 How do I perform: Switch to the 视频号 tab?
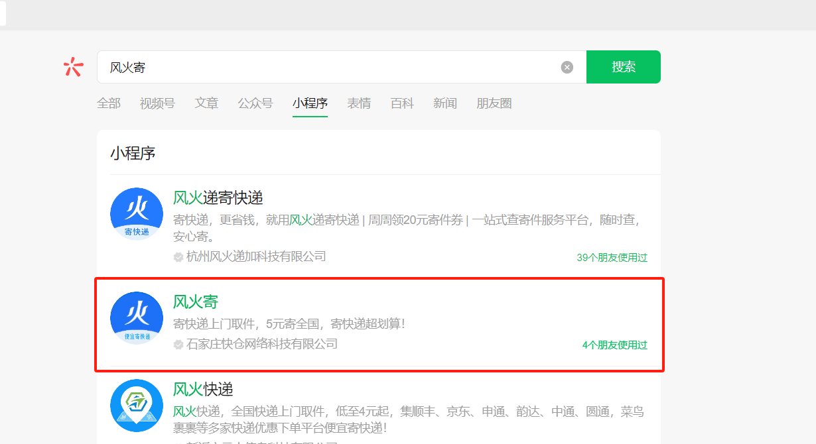click(x=157, y=103)
